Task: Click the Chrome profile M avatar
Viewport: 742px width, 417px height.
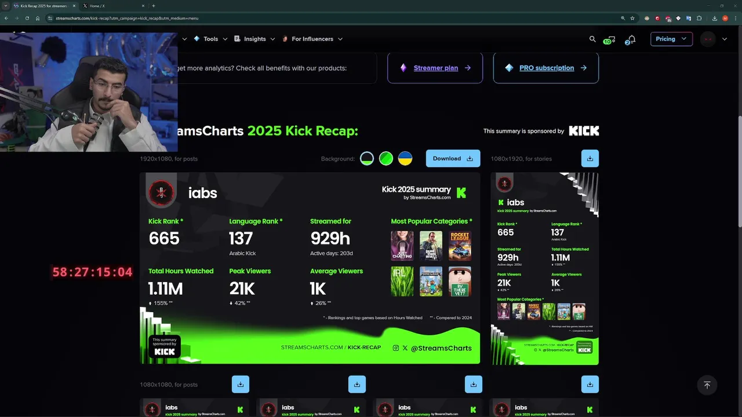Action: (x=725, y=18)
